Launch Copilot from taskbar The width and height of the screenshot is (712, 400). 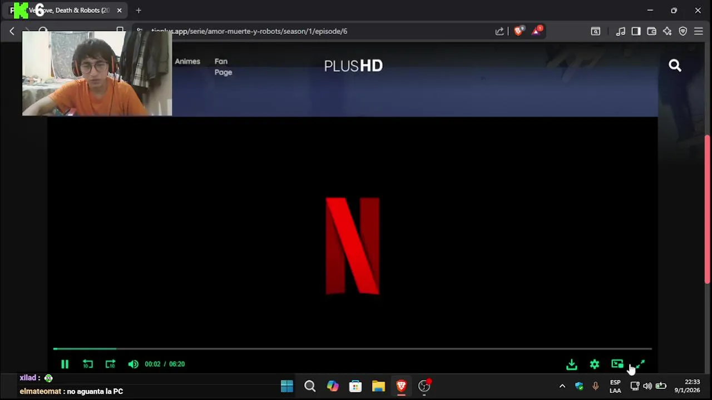[x=333, y=386]
